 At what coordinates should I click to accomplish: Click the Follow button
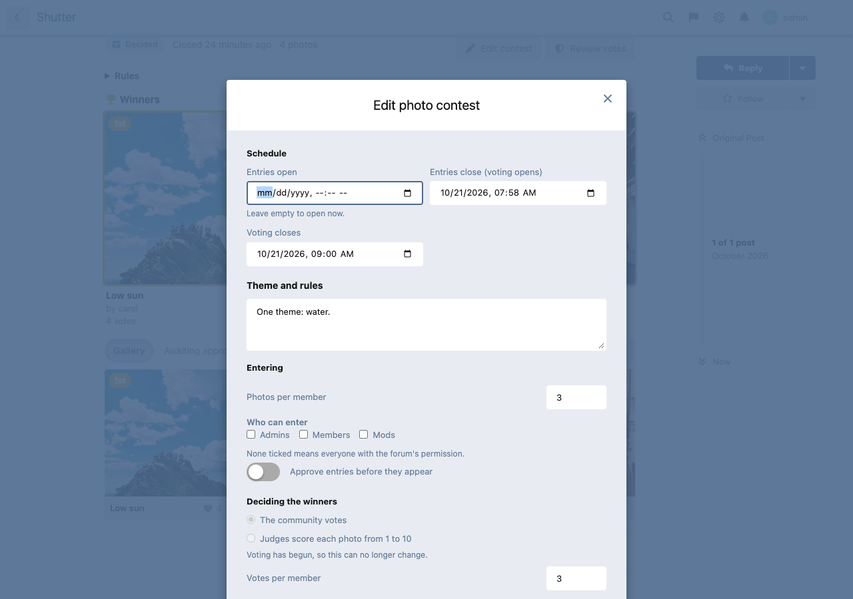point(742,99)
